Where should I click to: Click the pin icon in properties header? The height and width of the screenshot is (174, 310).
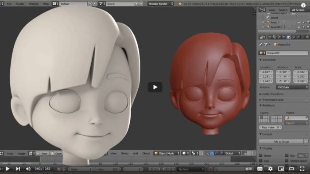pyautogui.click(x=260, y=45)
